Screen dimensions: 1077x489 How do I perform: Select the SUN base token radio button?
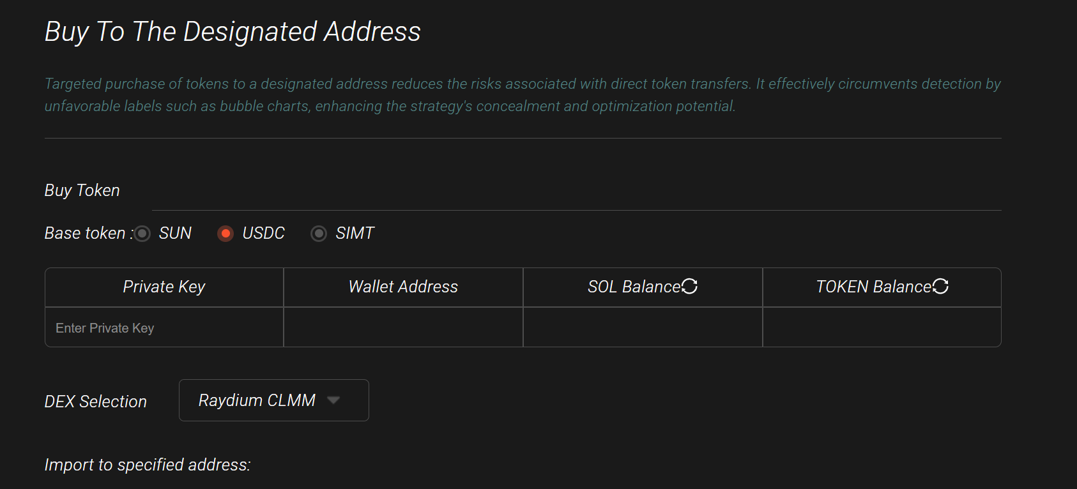(142, 234)
